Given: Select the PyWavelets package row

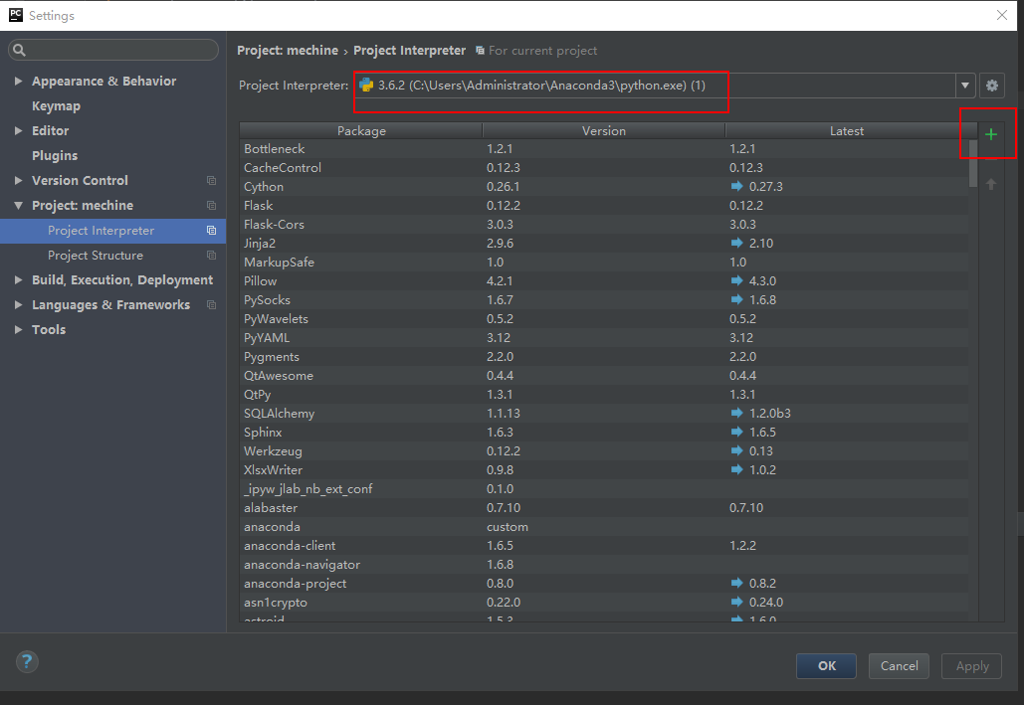Looking at the screenshot, I should coord(604,319).
